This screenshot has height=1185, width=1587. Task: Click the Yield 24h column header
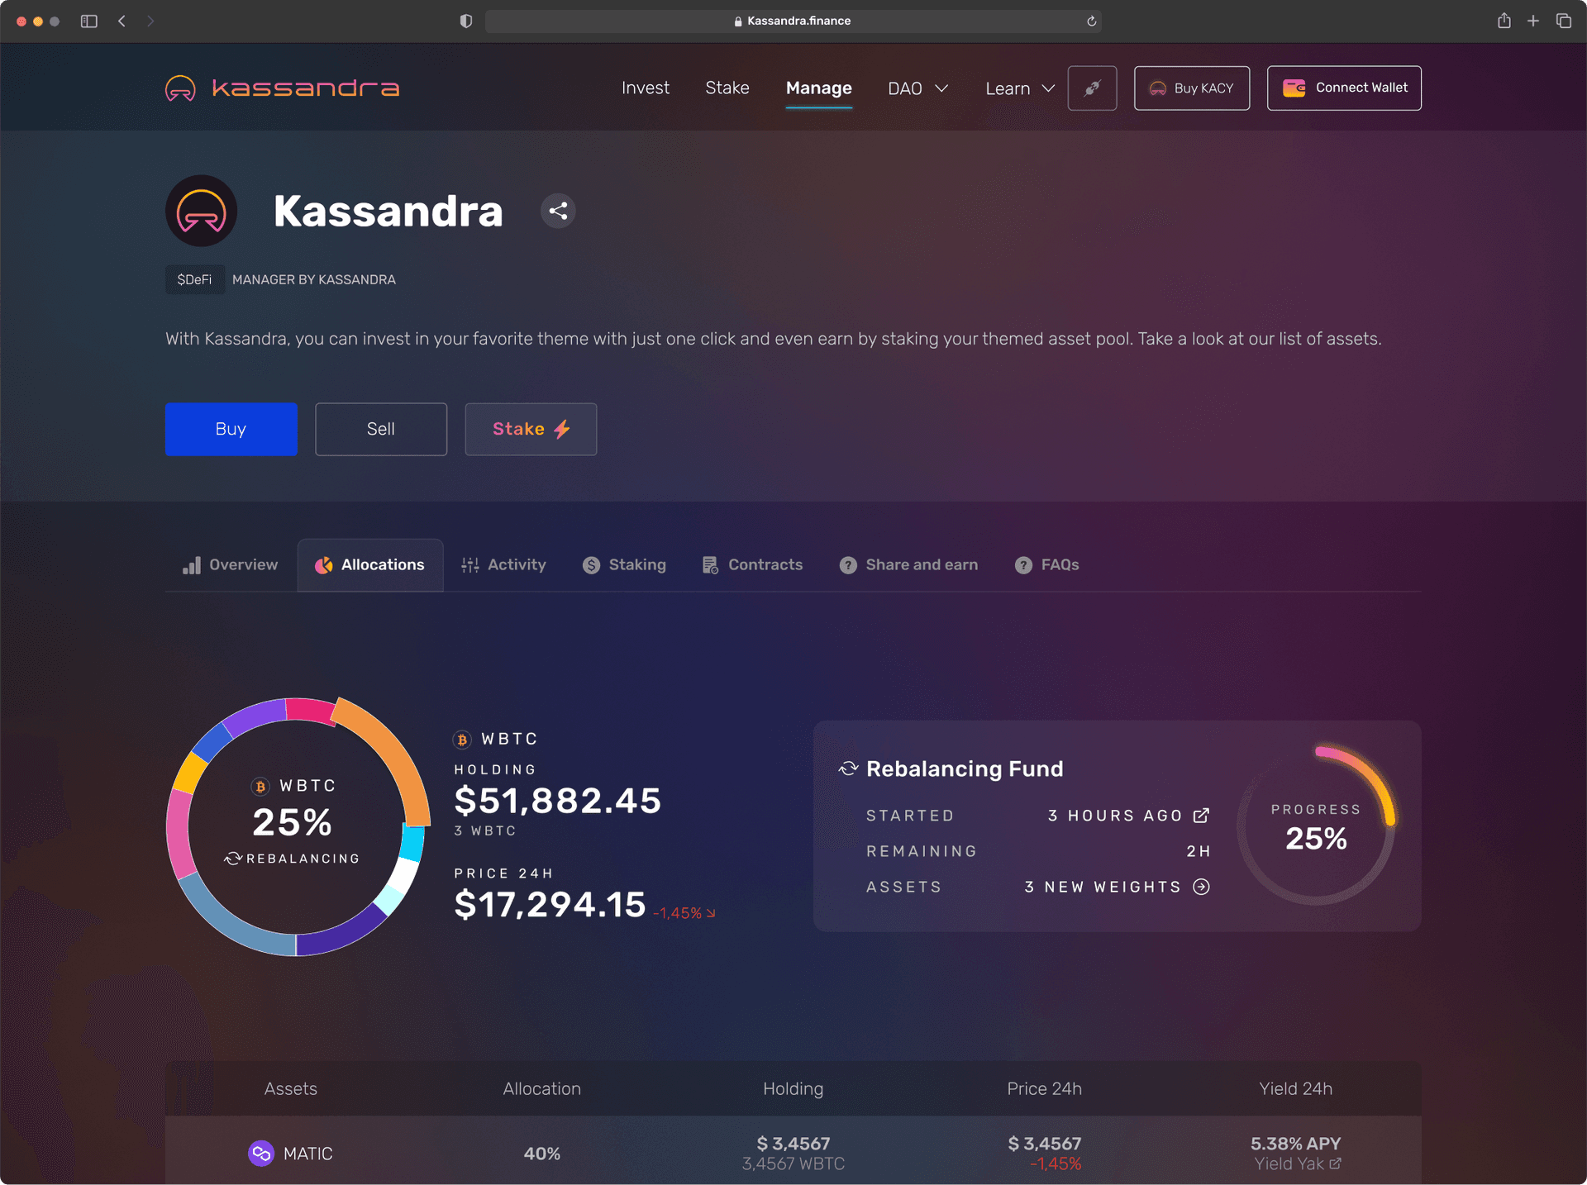1296,1088
